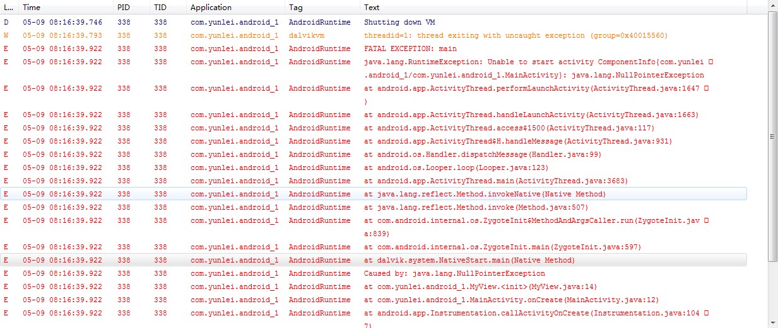Select the Looper.loop stack trace line
Image resolution: width=778 pixels, height=328 pixels.
tap(374, 167)
